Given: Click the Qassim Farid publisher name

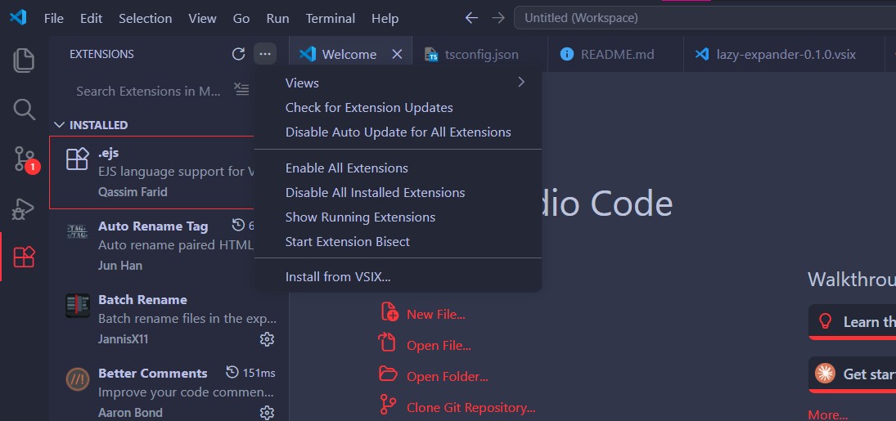Looking at the screenshot, I should click(133, 192).
